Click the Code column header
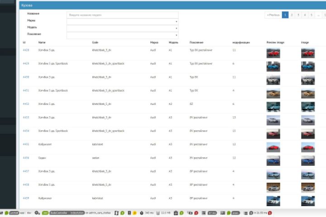This screenshot has width=326, height=217. pos(95,42)
